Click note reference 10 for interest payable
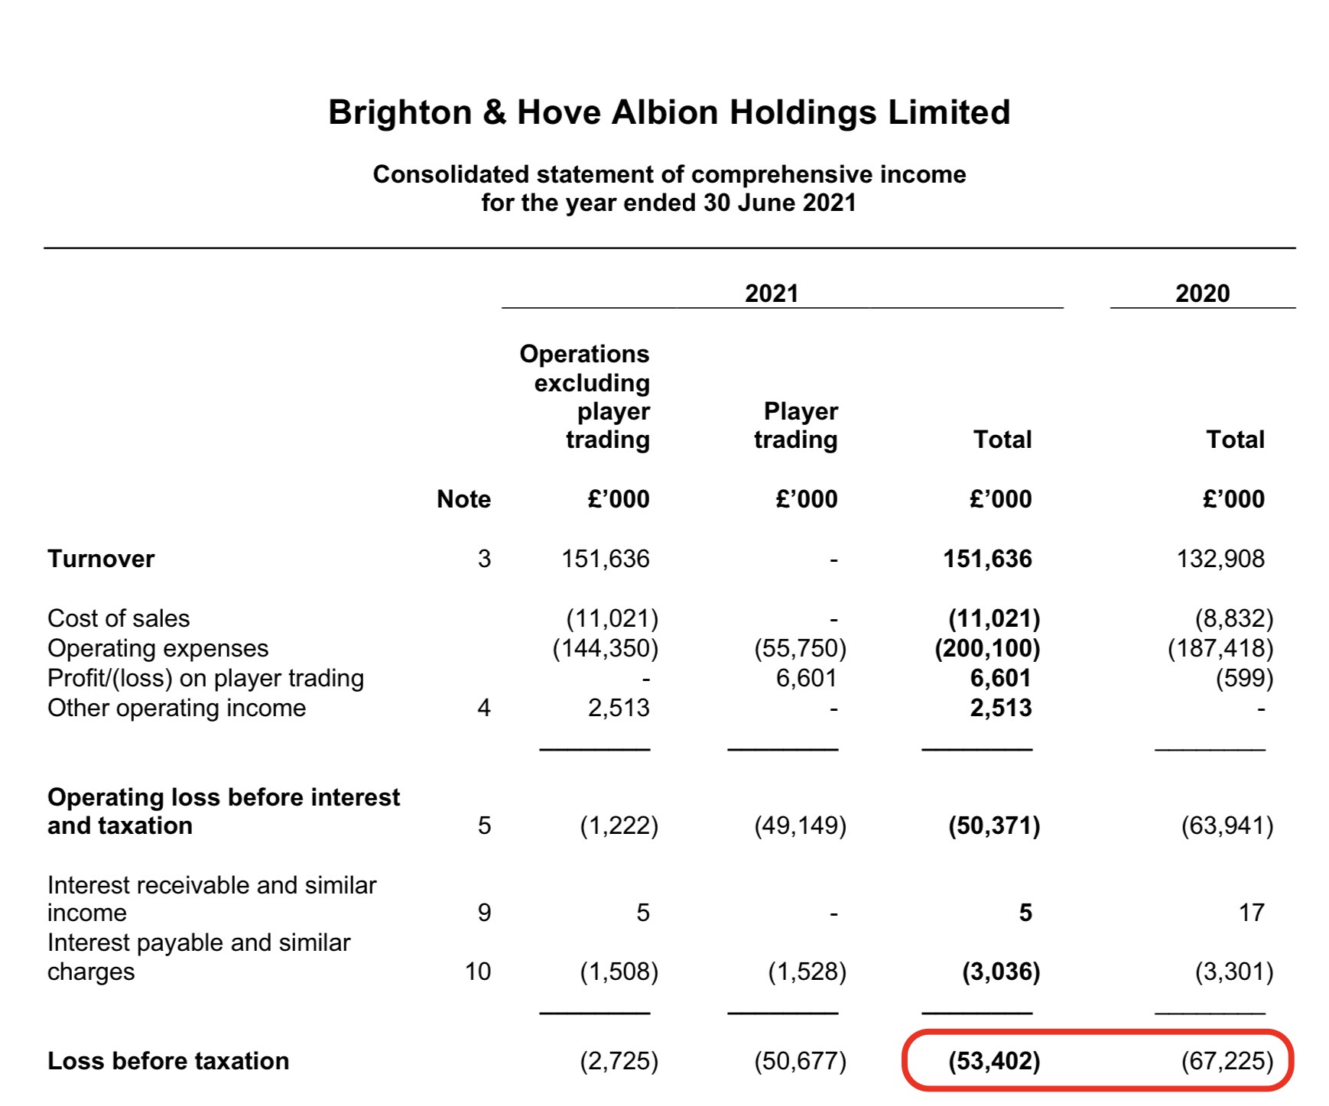 tap(478, 971)
